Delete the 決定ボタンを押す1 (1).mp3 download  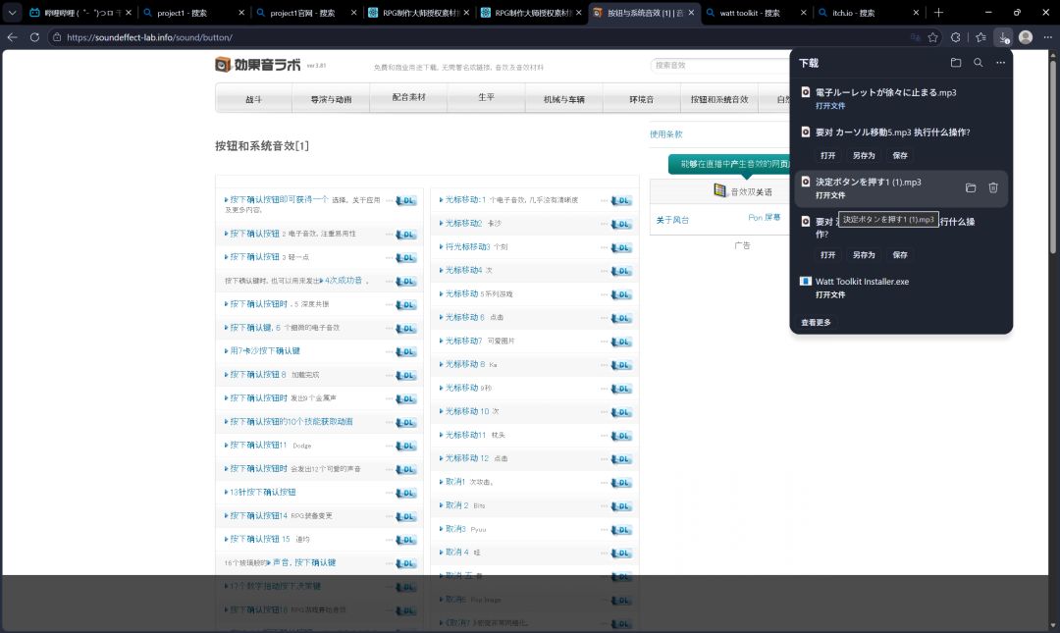click(993, 188)
